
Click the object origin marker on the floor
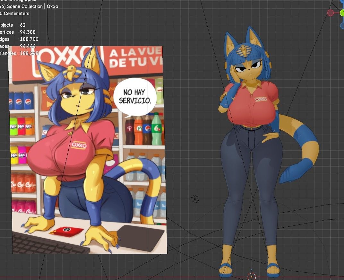251,276
